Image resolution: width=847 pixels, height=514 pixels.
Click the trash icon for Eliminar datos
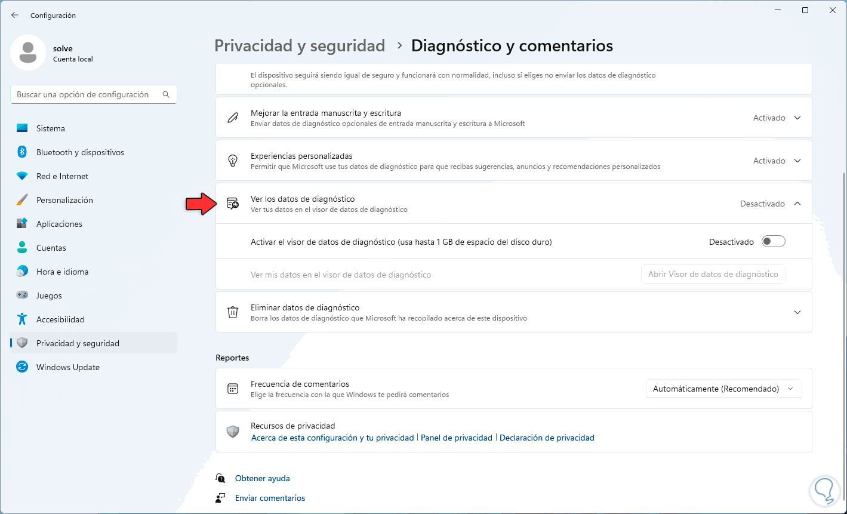click(x=233, y=312)
